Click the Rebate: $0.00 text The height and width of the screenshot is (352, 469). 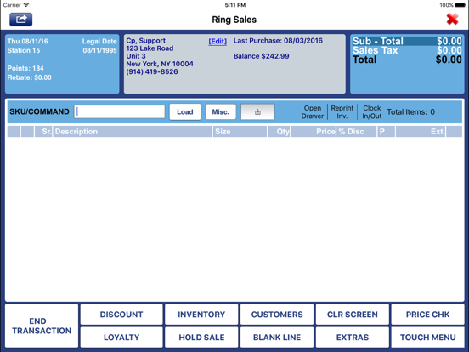coord(29,77)
